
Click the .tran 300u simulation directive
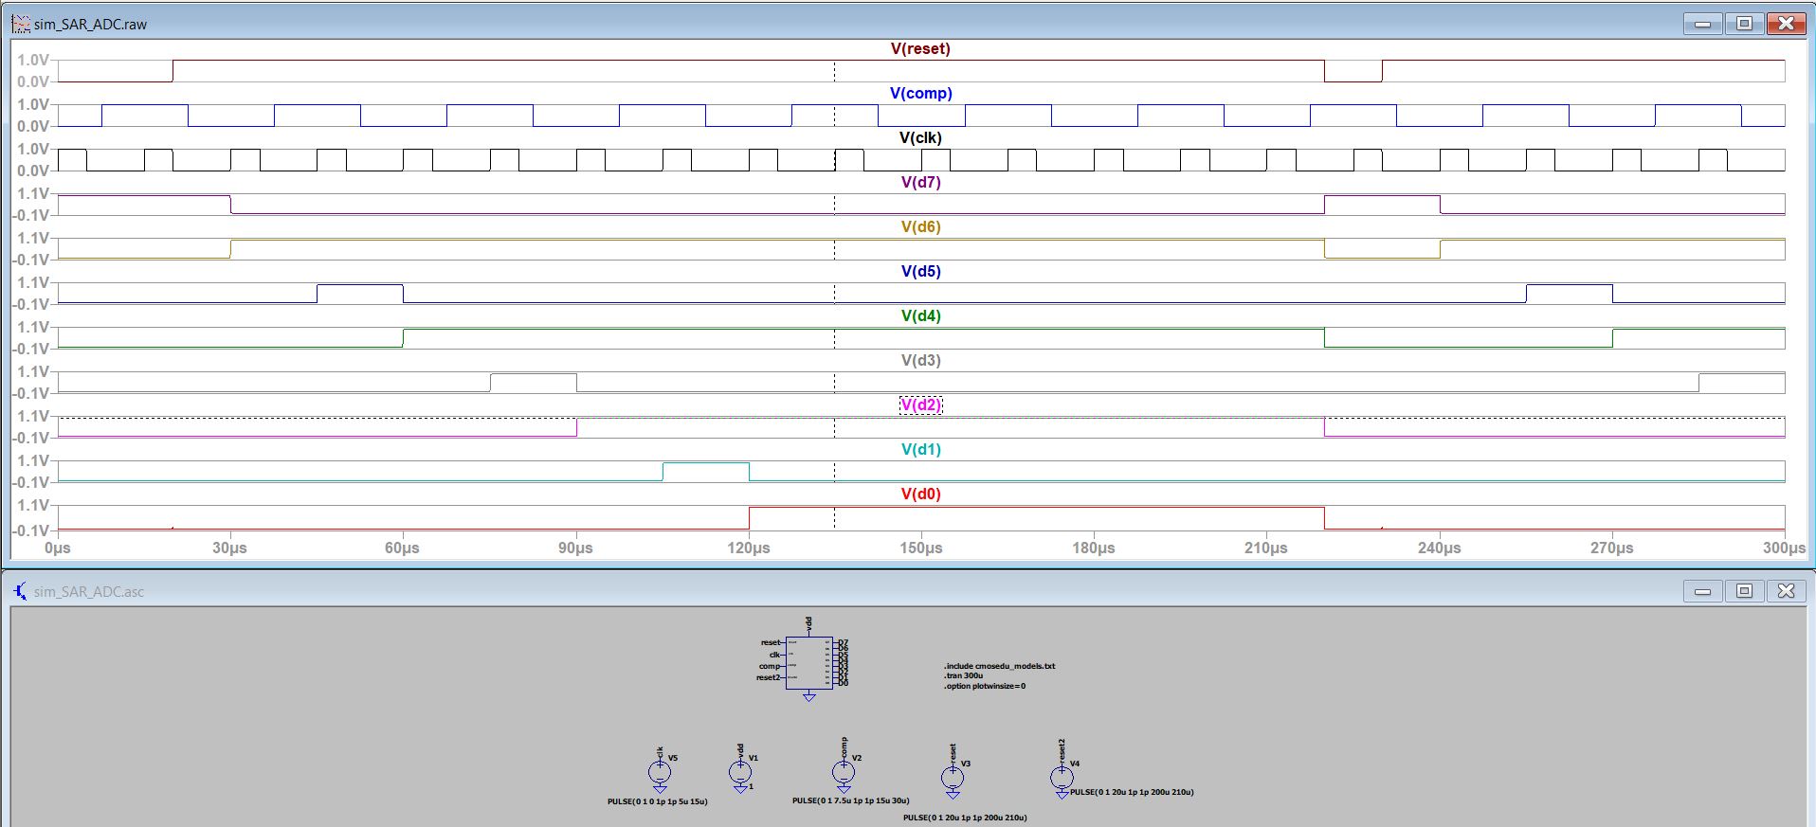click(963, 675)
